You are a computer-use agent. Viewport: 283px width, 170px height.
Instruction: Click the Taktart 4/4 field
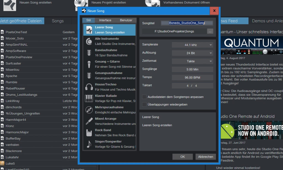pyautogui.click(x=192, y=86)
